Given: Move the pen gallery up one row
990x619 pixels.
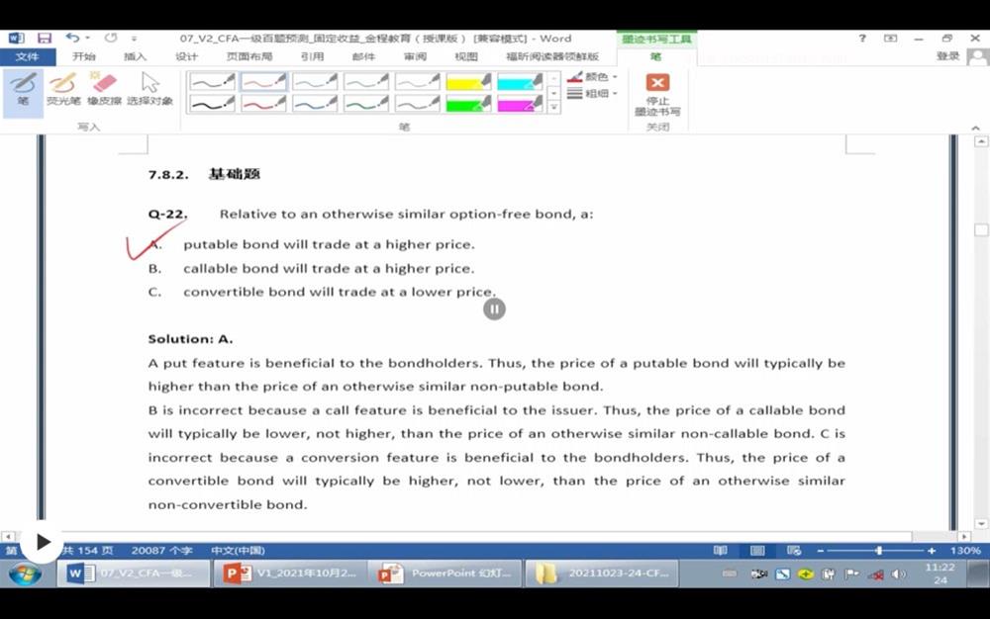Looking at the screenshot, I should [x=553, y=79].
